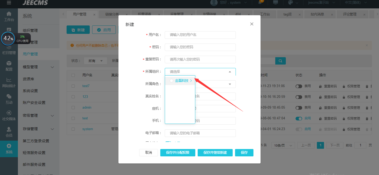This screenshot has width=379, height=175.
Task: Open the 10条/页 page size dropdown
Action: click(x=283, y=145)
